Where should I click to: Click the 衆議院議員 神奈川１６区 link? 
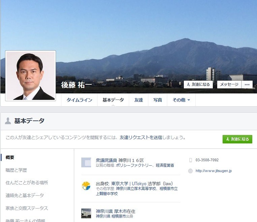click(x=120, y=160)
